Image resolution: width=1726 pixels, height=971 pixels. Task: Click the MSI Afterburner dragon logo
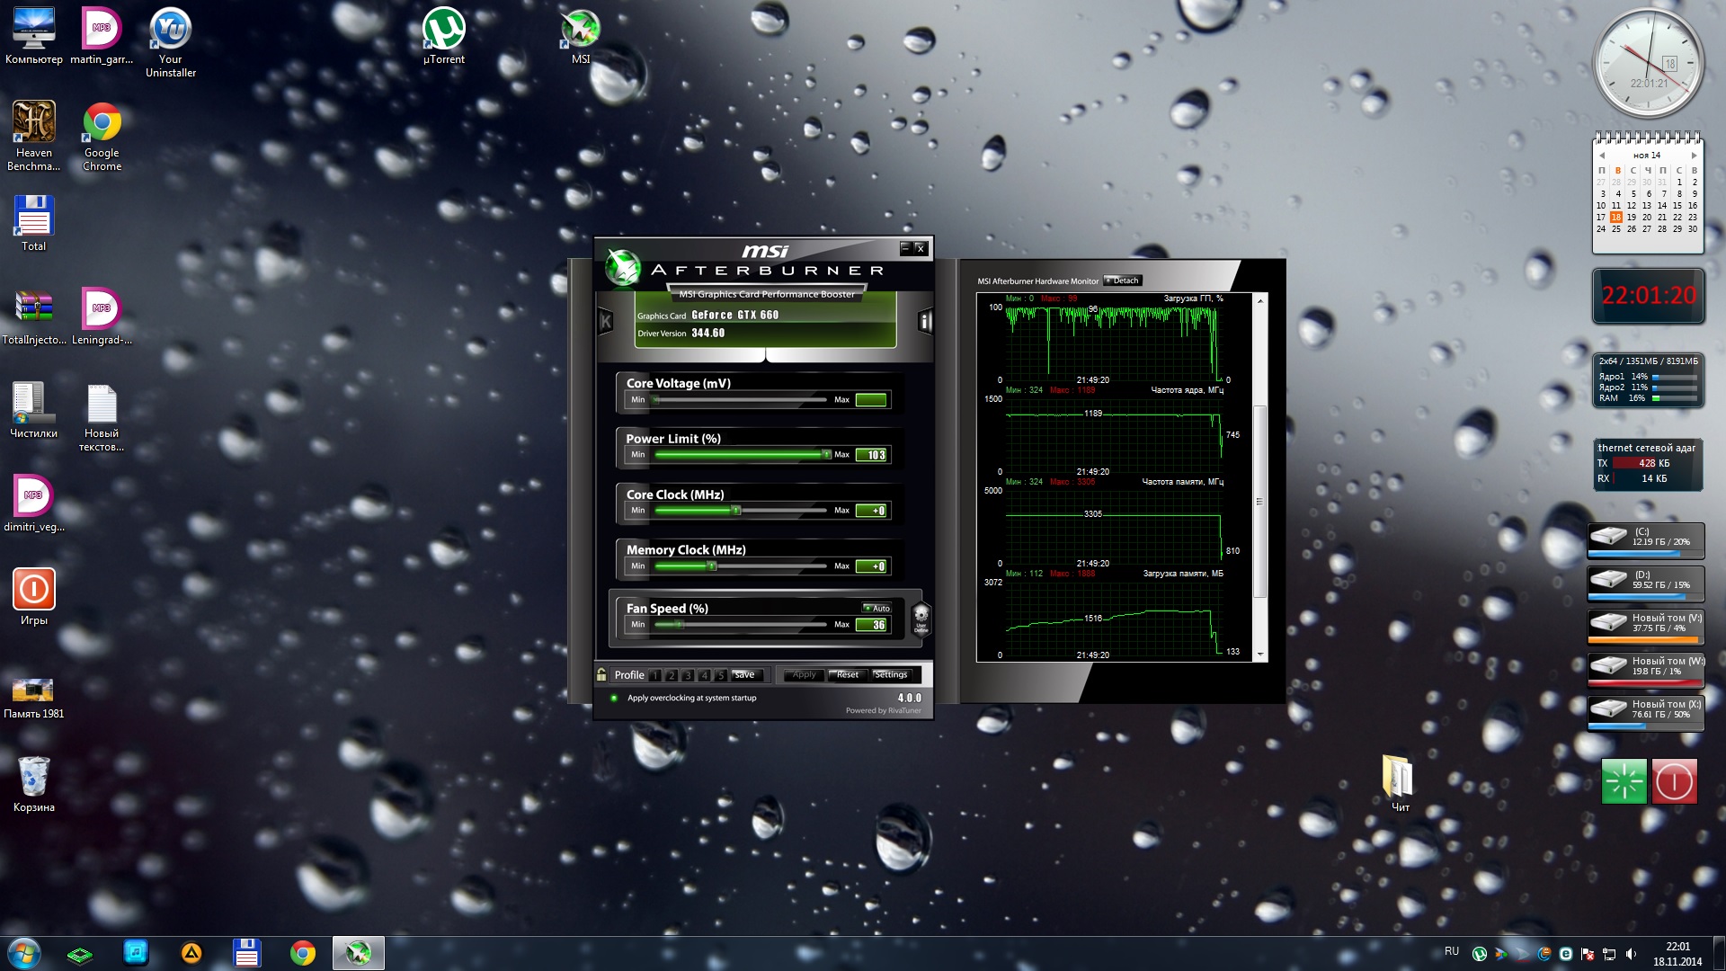click(x=622, y=267)
